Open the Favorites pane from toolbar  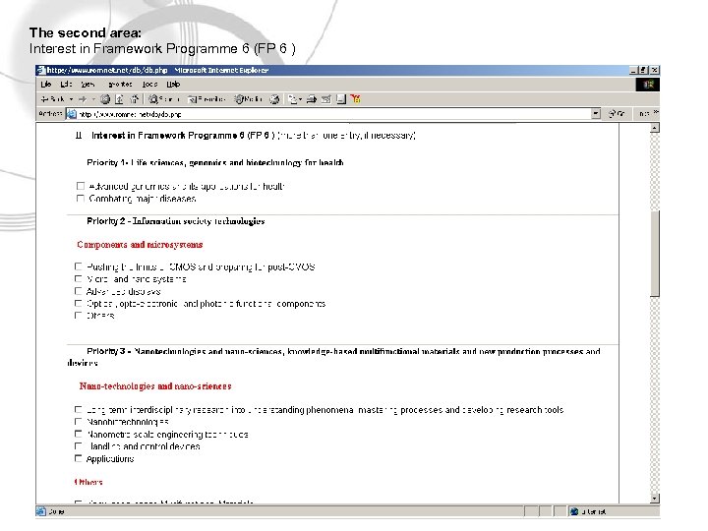pyautogui.click(x=206, y=99)
